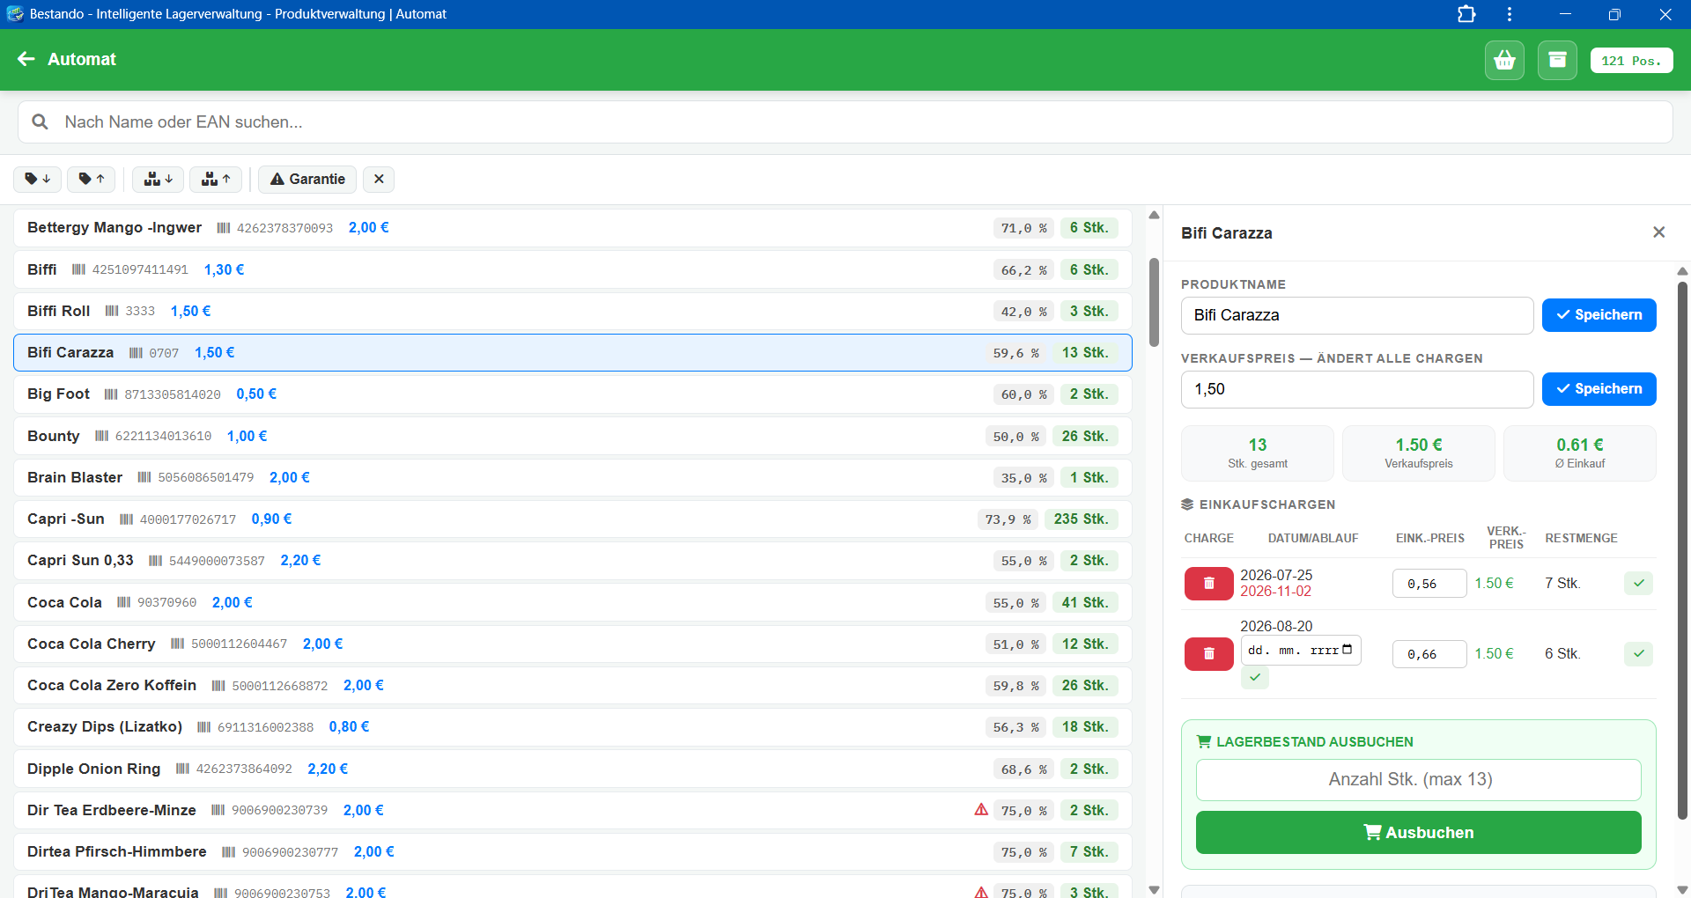Click the 13 Stk. gesamt stat card
Image resolution: width=1691 pixels, height=898 pixels.
(1258, 453)
